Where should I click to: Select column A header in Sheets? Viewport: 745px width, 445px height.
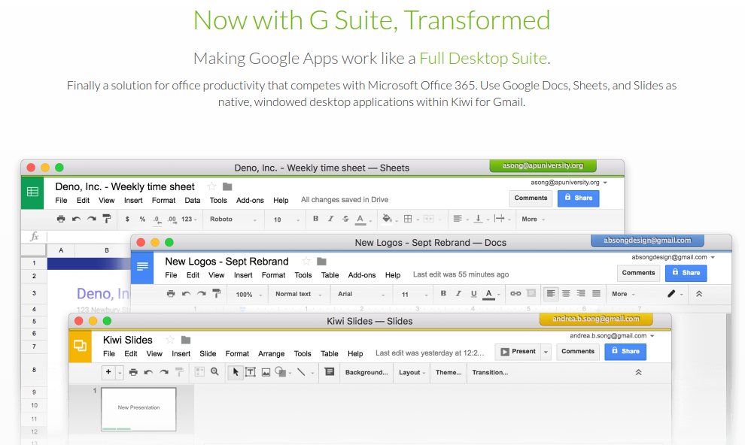point(61,250)
